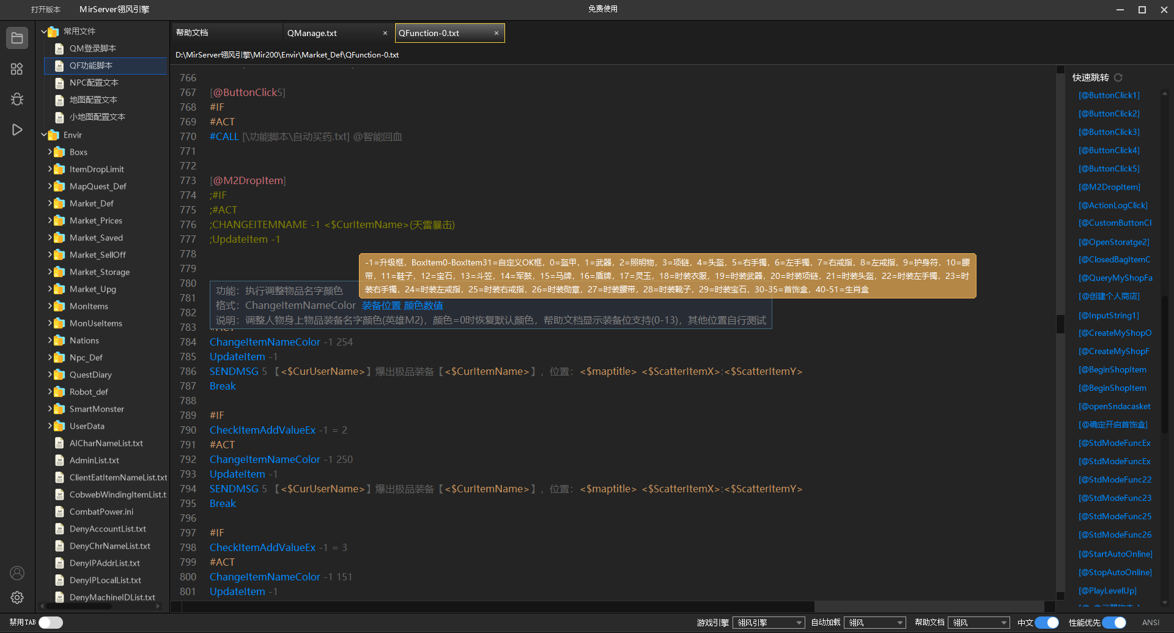This screenshot has height=633, width=1174.
Task: Open the 帮助文档 dropdown in status bar
Action: click(978, 623)
